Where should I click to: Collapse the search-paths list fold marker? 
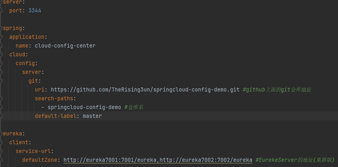click(x=2, y=99)
